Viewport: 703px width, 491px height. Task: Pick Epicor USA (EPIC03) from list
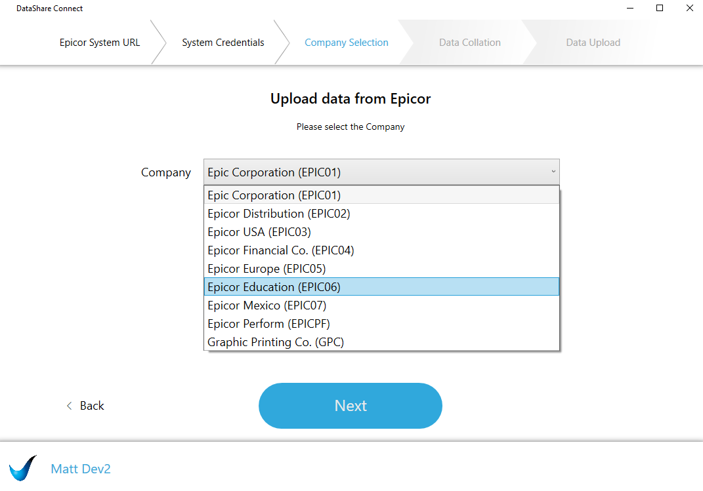click(381, 232)
